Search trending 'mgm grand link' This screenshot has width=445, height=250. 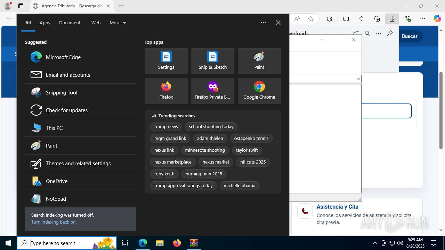point(170,139)
